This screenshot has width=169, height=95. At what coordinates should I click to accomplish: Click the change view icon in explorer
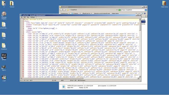(x=137, y=13)
